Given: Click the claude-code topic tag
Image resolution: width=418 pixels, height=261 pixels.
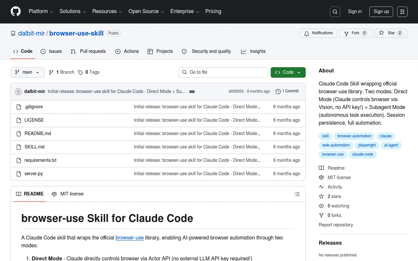Looking at the screenshot, I should tap(362, 155).
